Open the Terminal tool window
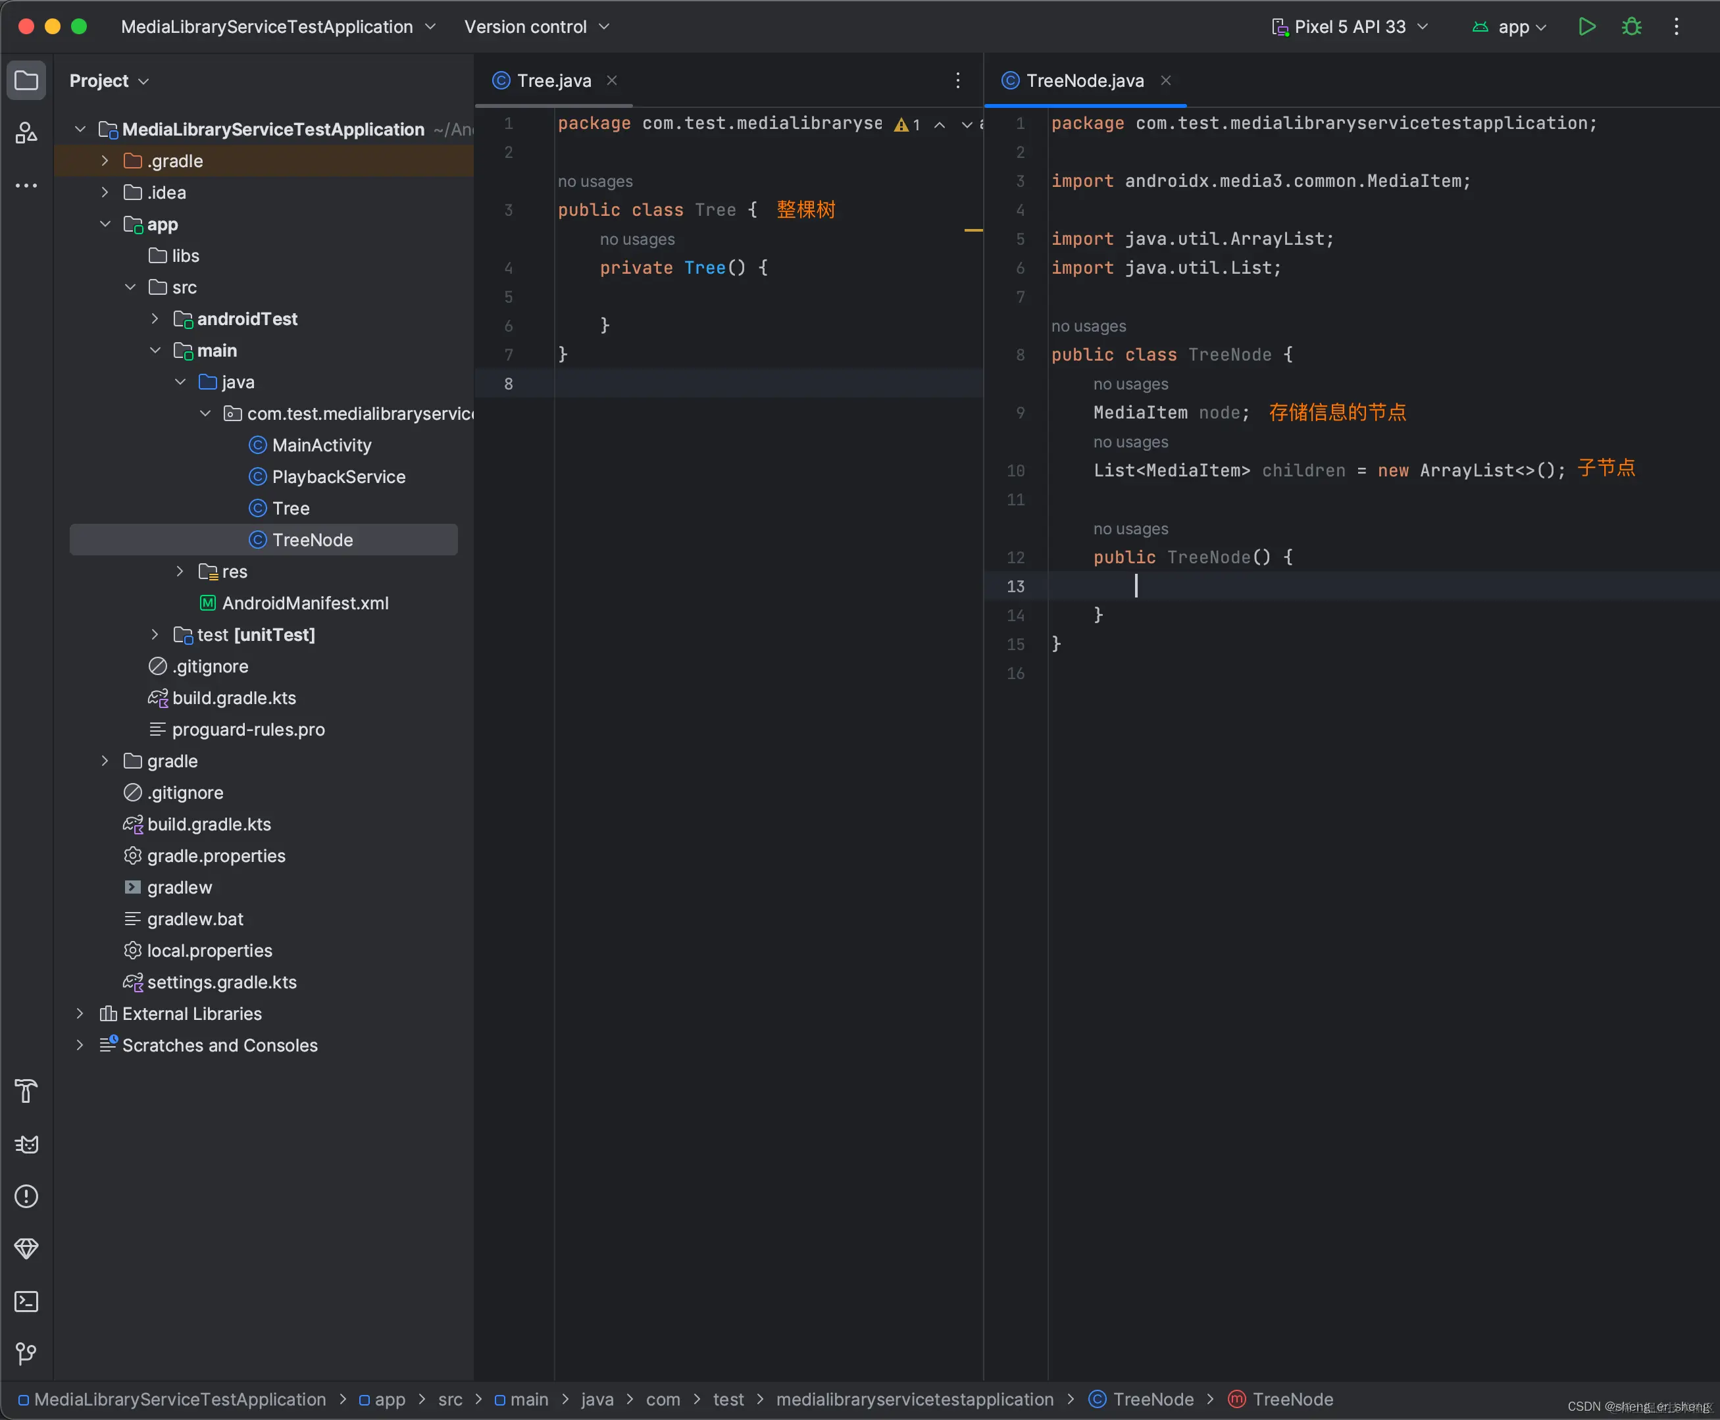 click(26, 1301)
